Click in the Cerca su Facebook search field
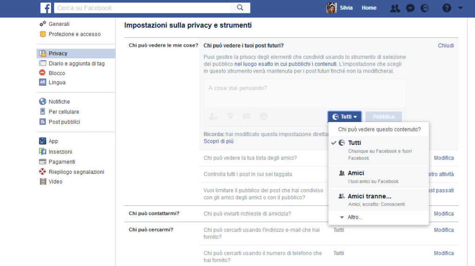 click(142, 8)
